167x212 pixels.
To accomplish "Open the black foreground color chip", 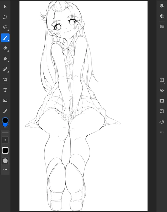I will tap(5, 120).
